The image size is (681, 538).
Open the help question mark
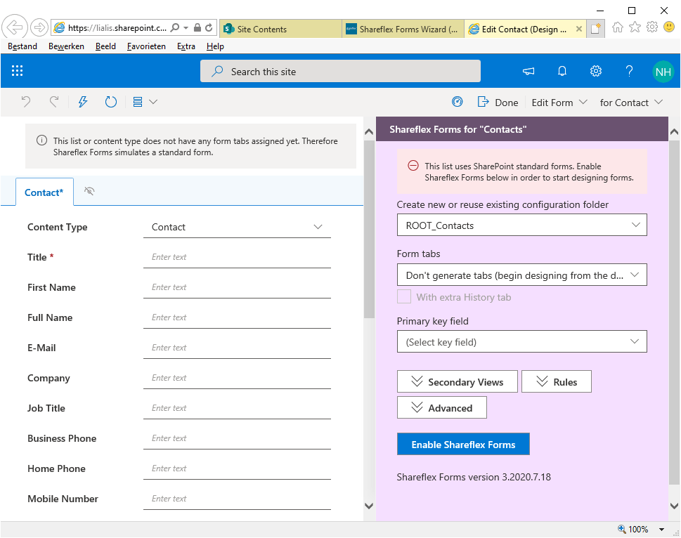629,71
